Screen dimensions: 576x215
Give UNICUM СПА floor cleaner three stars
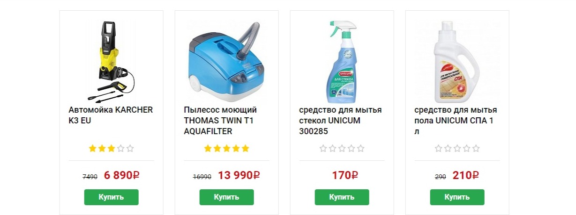(x=457, y=149)
